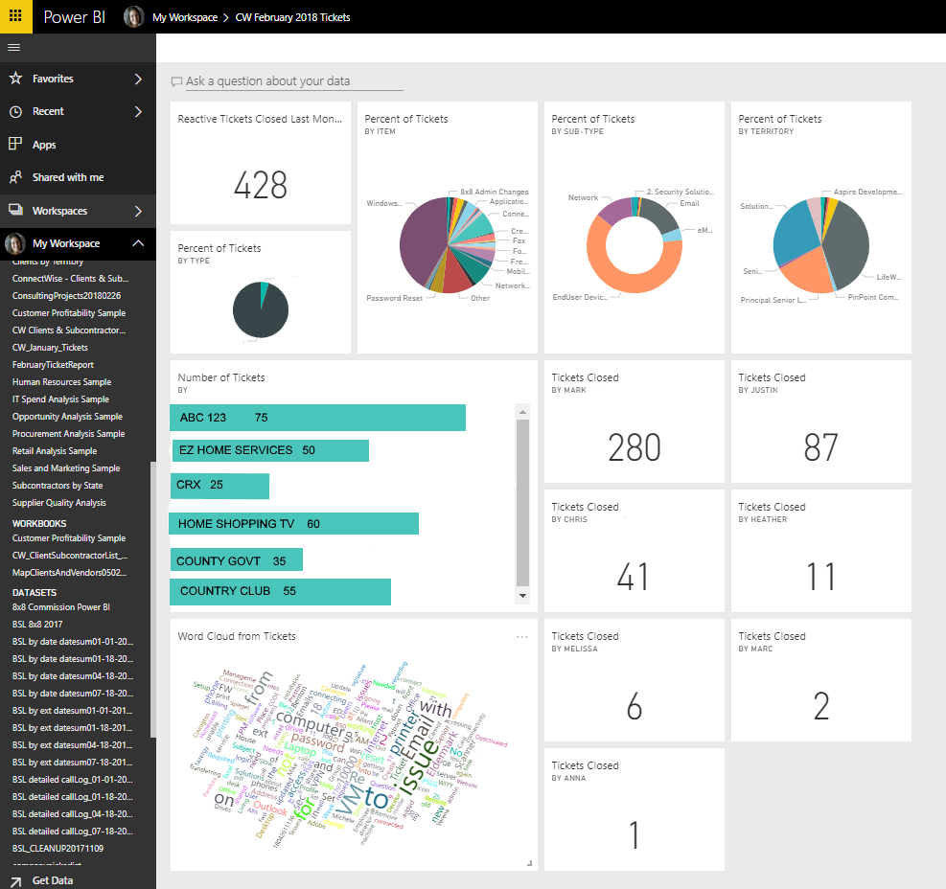Click scroll down arrow in Number of Tickets
946x889 pixels.
pyautogui.click(x=522, y=595)
